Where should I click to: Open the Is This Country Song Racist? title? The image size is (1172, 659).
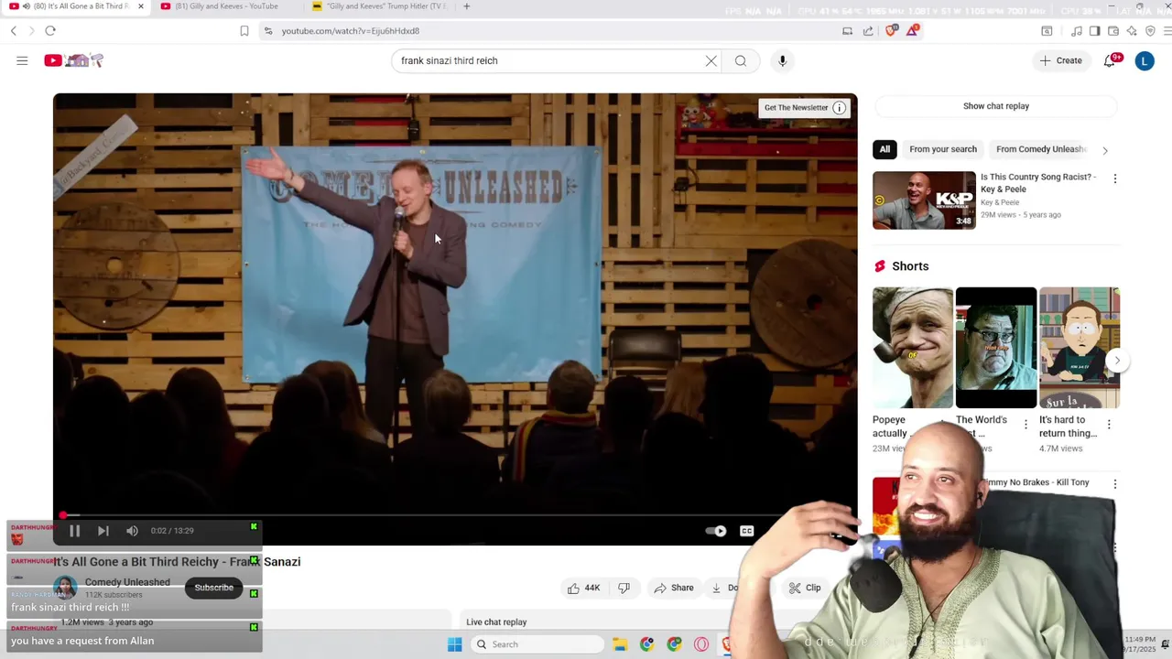point(1038,183)
